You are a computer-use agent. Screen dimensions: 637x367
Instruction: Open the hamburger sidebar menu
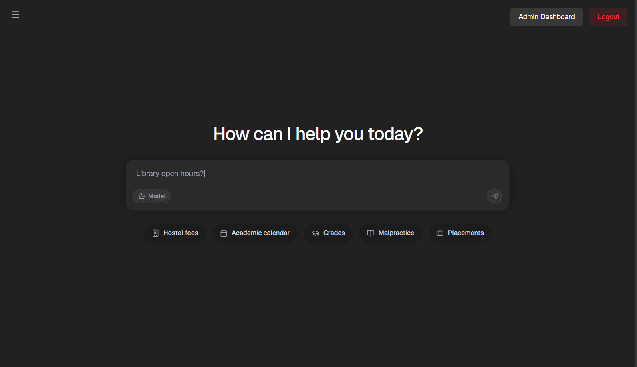coord(15,15)
